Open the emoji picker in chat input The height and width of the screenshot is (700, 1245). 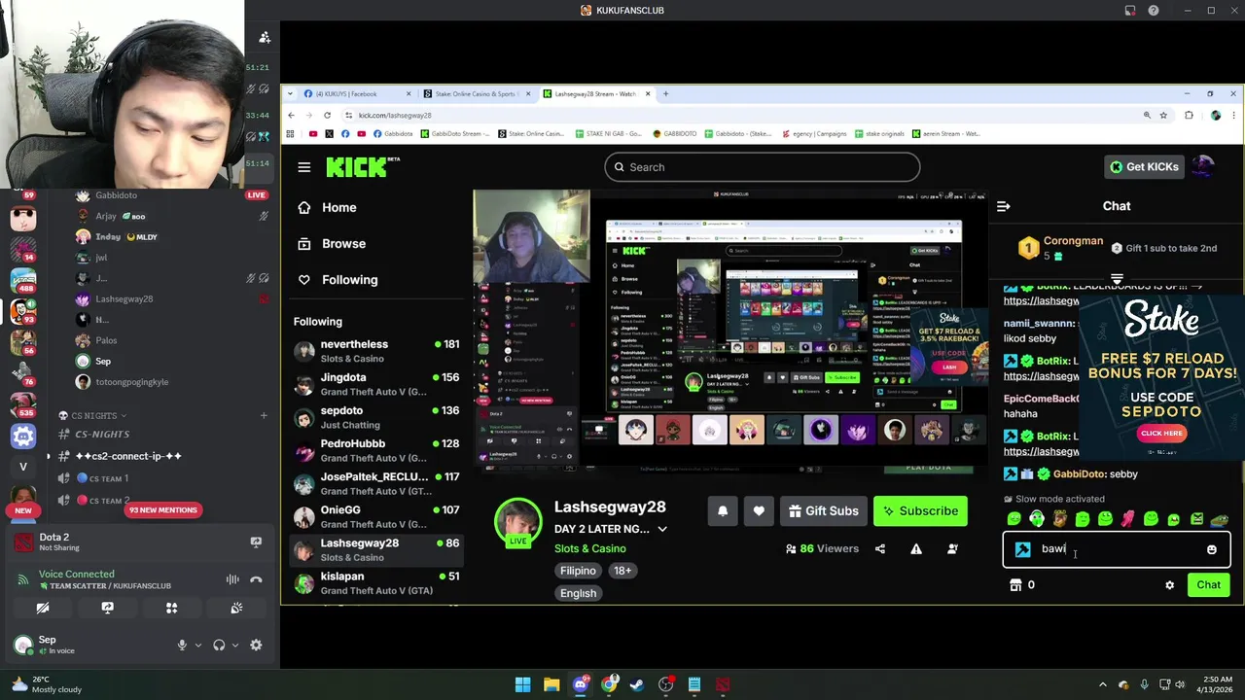tap(1212, 549)
